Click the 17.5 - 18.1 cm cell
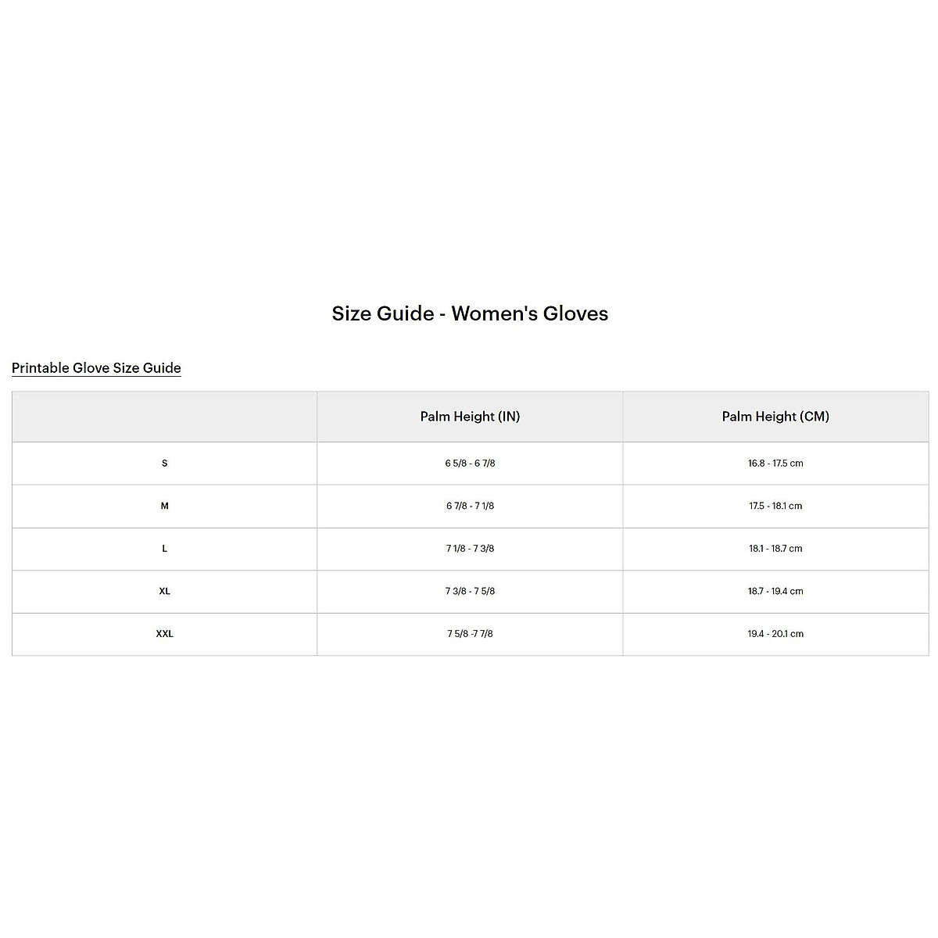Image resolution: width=938 pixels, height=938 pixels. tap(775, 506)
